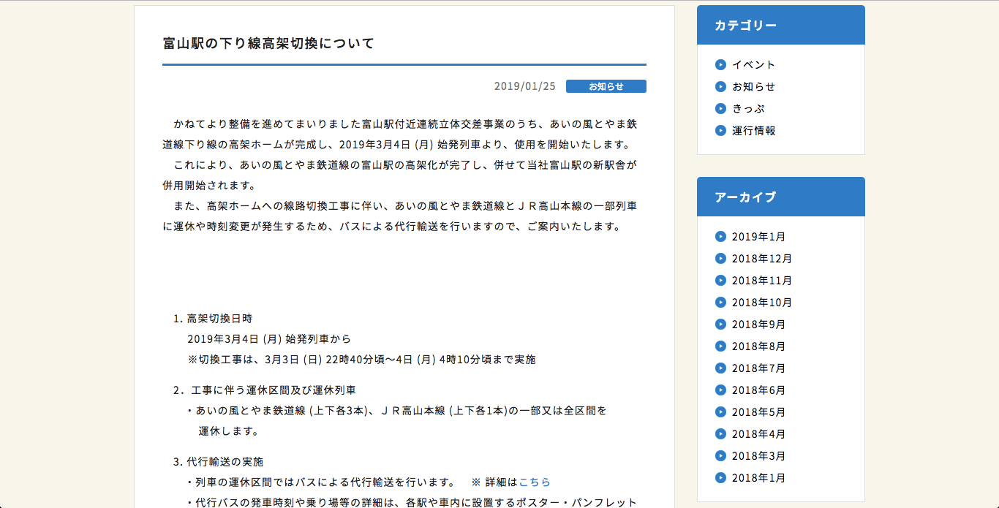Click the arrow icon beside 2019年1月
Image resolution: width=999 pixels, height=508 pixels.
(720, 236)
